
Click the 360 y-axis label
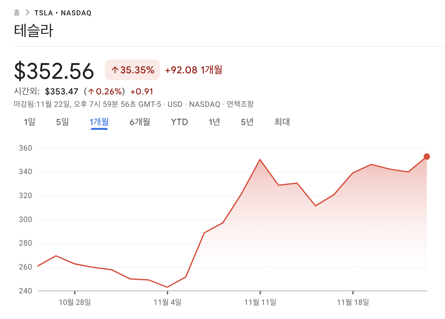[x=26, y=148]
